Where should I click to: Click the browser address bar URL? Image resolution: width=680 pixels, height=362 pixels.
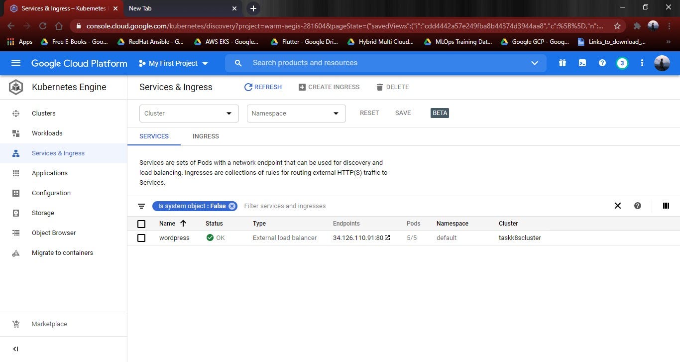tap(344, 26)
